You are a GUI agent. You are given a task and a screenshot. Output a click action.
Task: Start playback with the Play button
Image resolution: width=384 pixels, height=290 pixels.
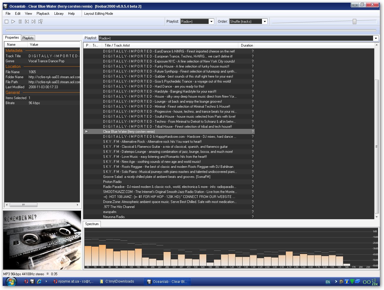13,22
